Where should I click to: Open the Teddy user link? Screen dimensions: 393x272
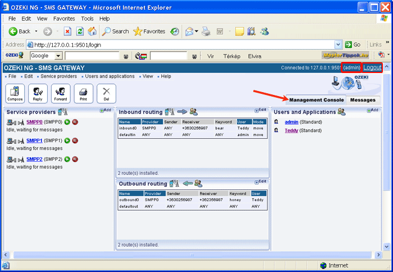[x=291, y=130]
